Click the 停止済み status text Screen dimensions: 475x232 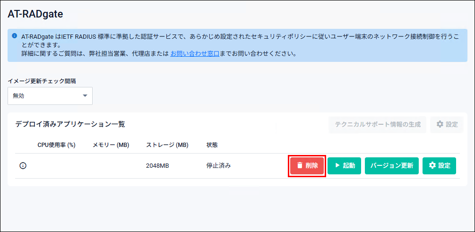click(218, 166)
